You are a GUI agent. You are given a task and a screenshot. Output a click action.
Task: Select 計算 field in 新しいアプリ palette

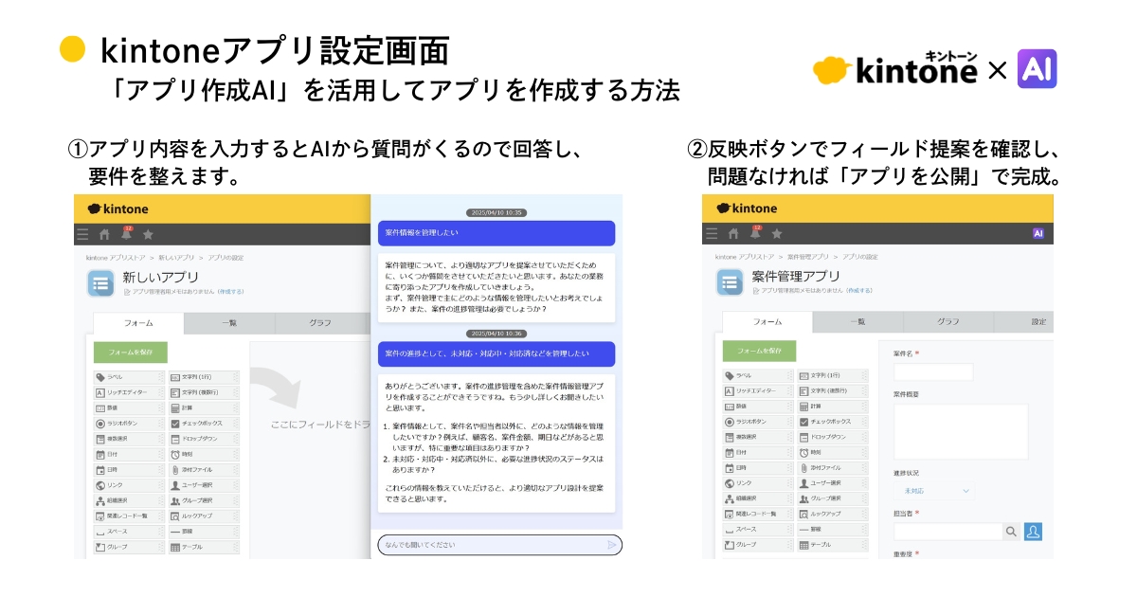click(x=205, y=407)
